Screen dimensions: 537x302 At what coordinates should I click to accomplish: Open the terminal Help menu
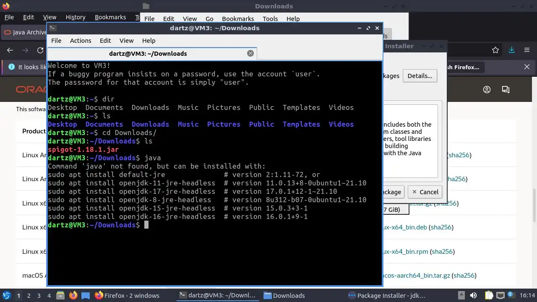click(x=149, y=41)
